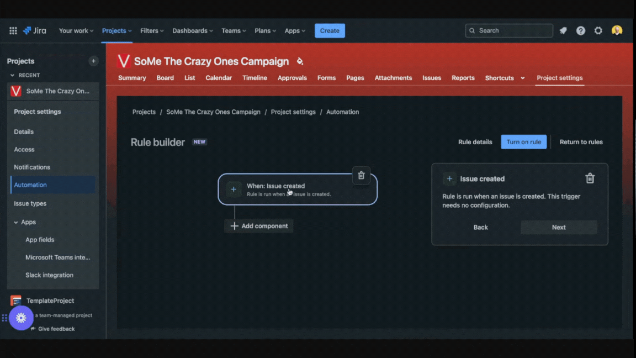Open Access in project settings sidebar
636x358 pixels.
[24, 149]
